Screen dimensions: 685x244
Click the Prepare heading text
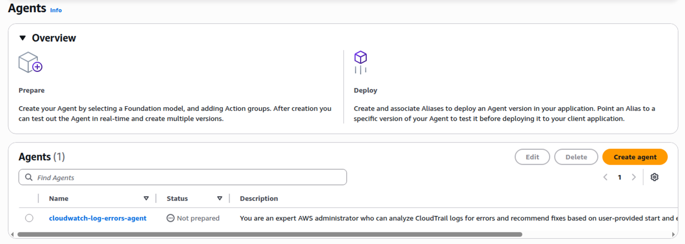pyautogui.click(x=31, y=90)
